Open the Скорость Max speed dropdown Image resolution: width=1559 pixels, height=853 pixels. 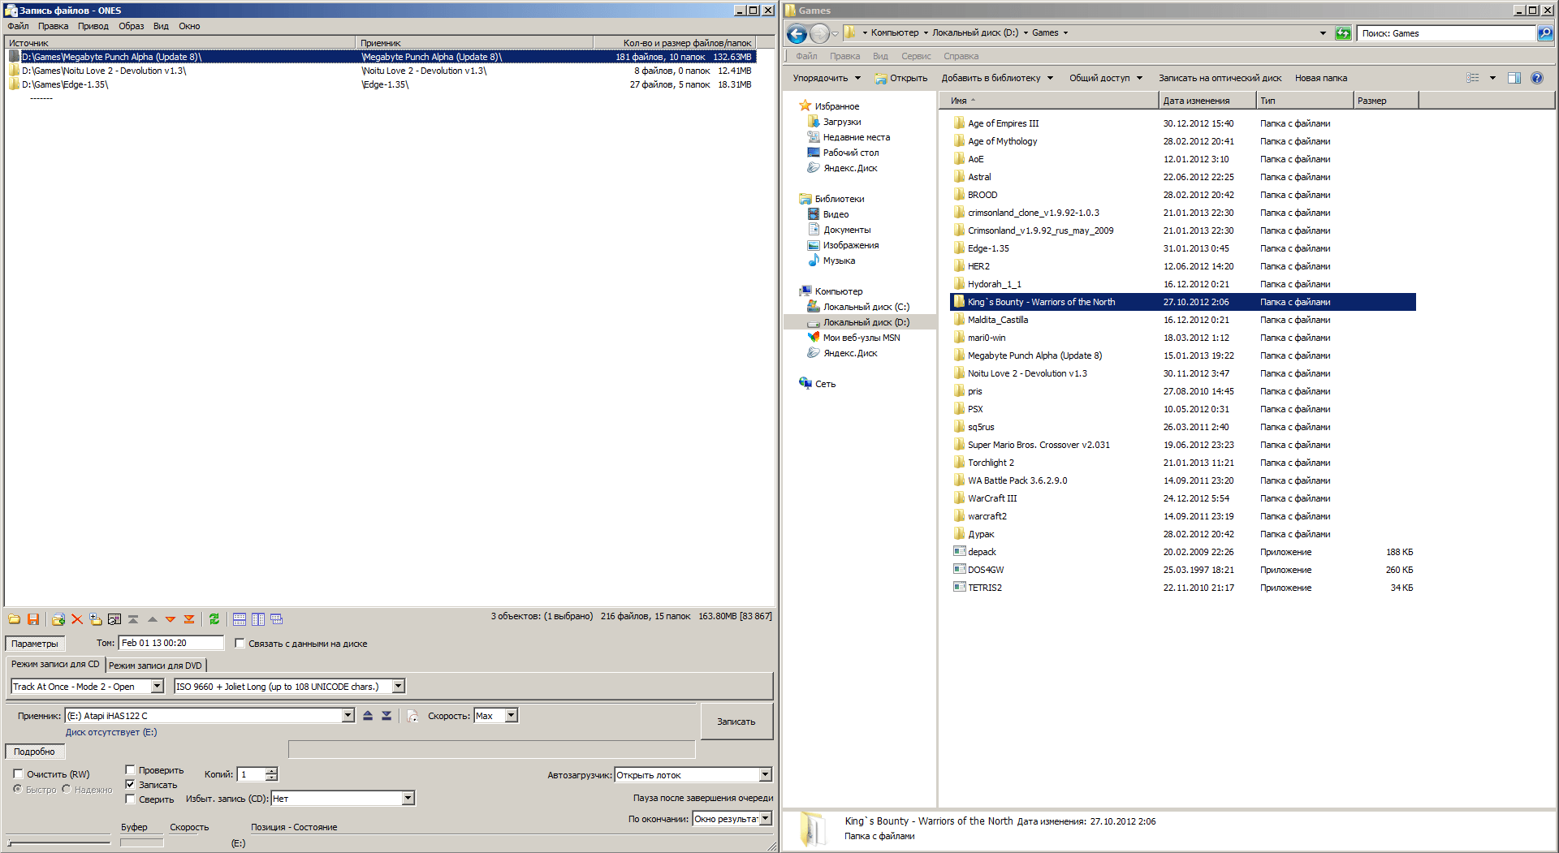point(512,716)
